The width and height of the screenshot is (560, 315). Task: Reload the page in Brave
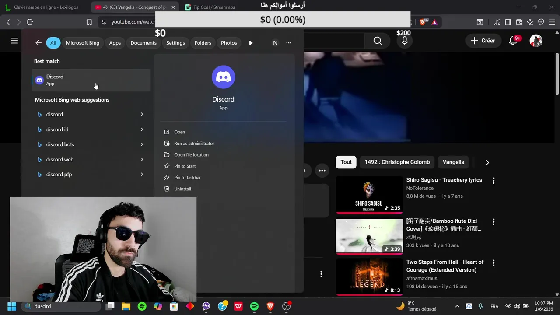point(30,22)
